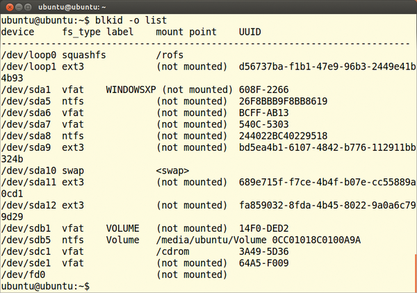Click the vertical scrollbar at right edge

point(416,273)
